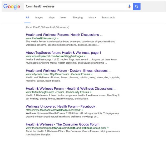Open the Shopping tab
Image resolution: width=168 pixels, height=142 pixels.
77,17
